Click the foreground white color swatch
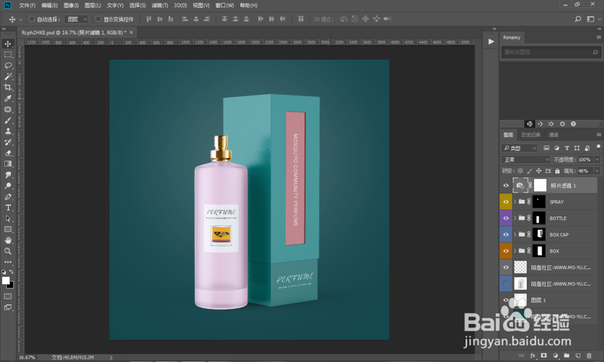604x362 pixels. pos(5,280)
